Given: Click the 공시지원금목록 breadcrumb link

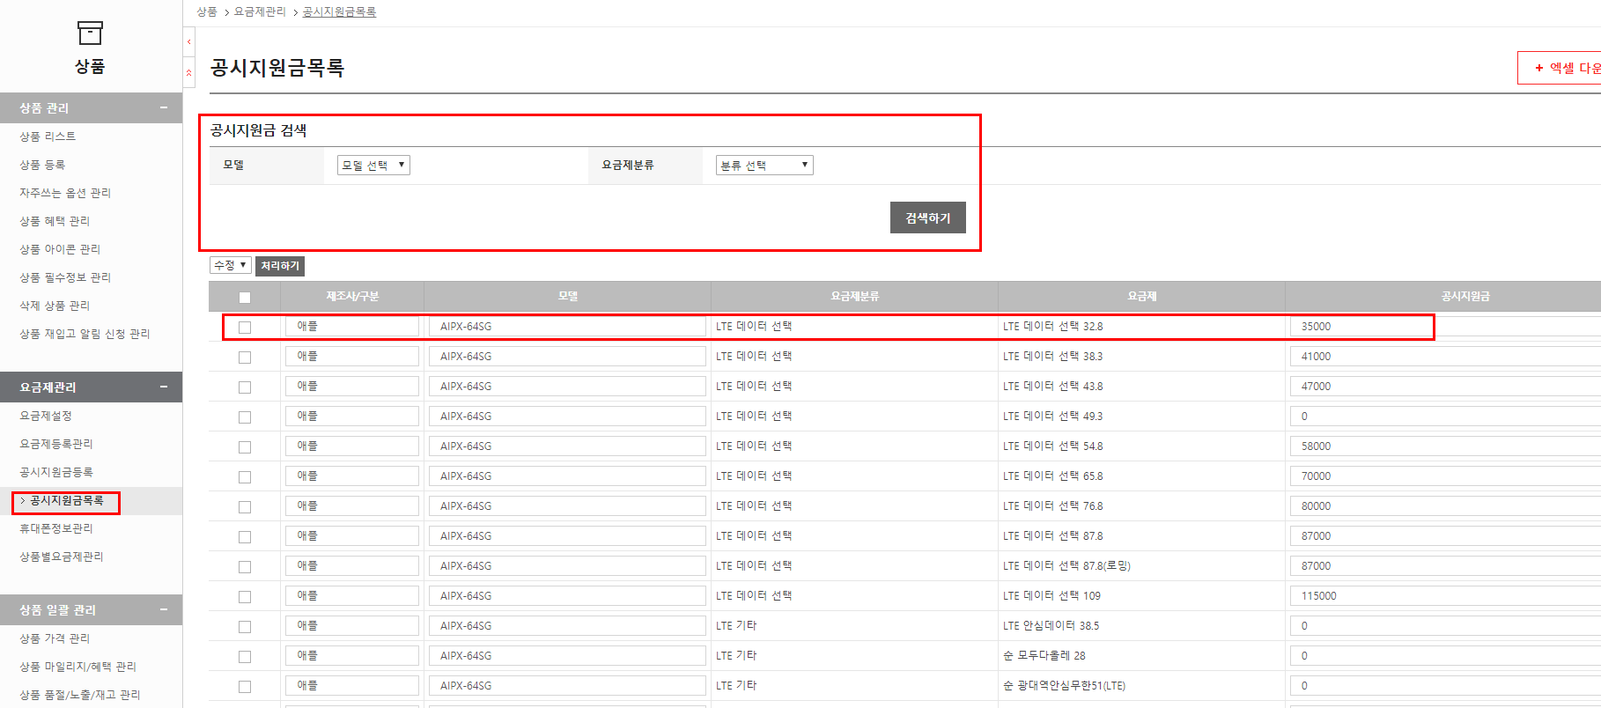Looking at the screenshot, I should [x=339, y=11].
